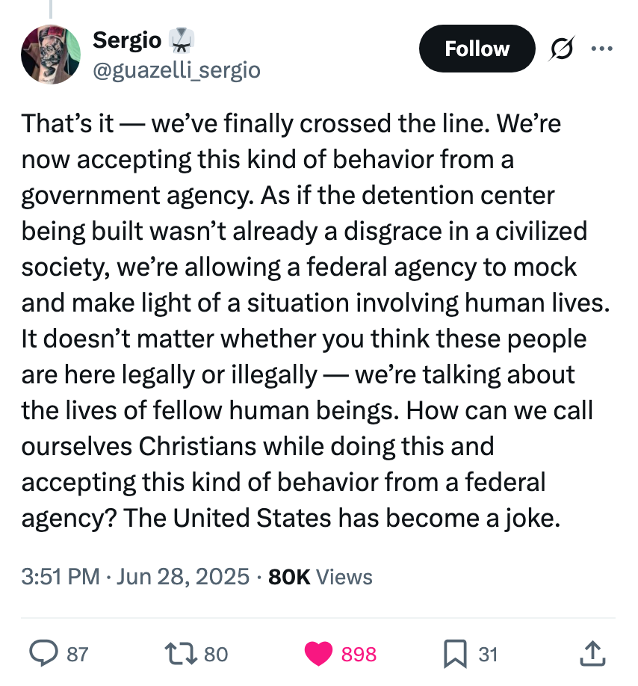The width and height of the screenshot is (638, 686).
Task: Follow Sergio with the Follow button
Action: click(x=477, y=49)
